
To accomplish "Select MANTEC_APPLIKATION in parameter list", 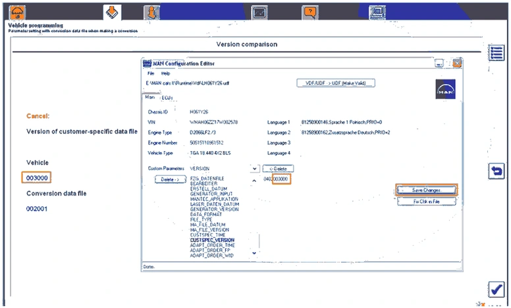I will [214, 199].
